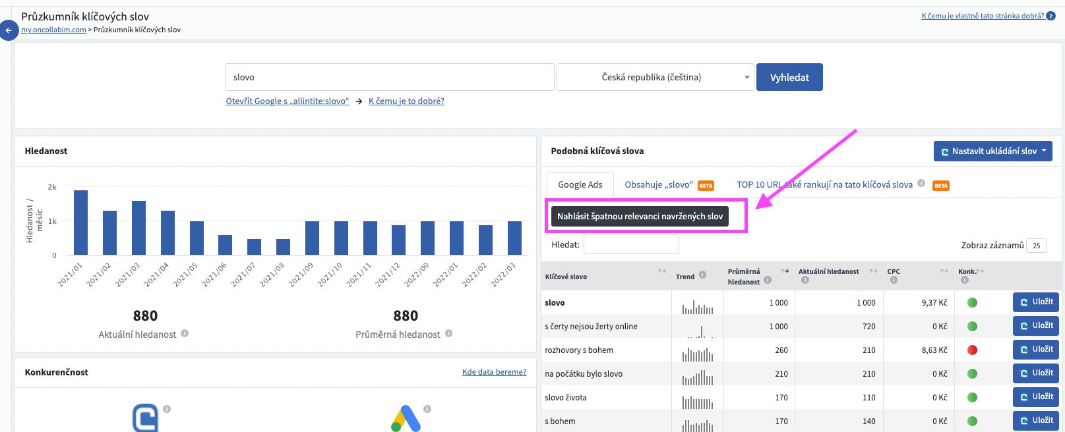The image size is (1065, 432).
Task: Open the my.oncollabim.com breadcrumb link
Action: [x=53, y=30]
